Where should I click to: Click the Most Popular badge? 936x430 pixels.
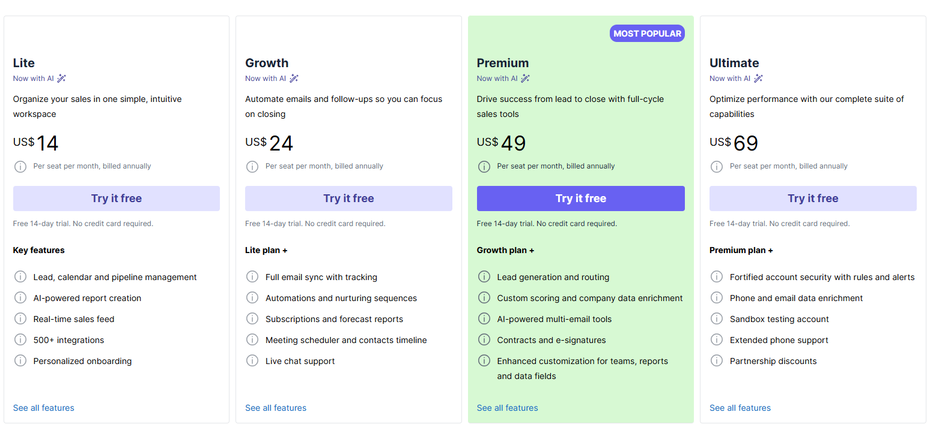[647, 34]
